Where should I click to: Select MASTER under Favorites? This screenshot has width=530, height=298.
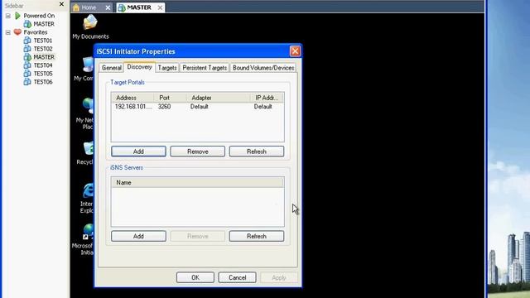point(44,57)
